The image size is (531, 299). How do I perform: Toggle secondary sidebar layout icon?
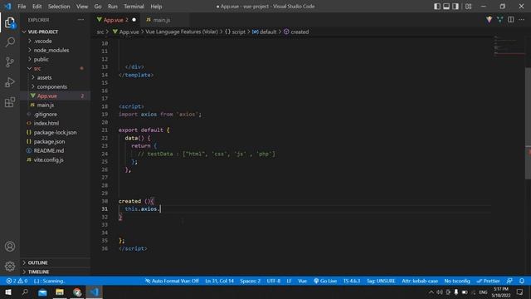[x=455, y=7]
